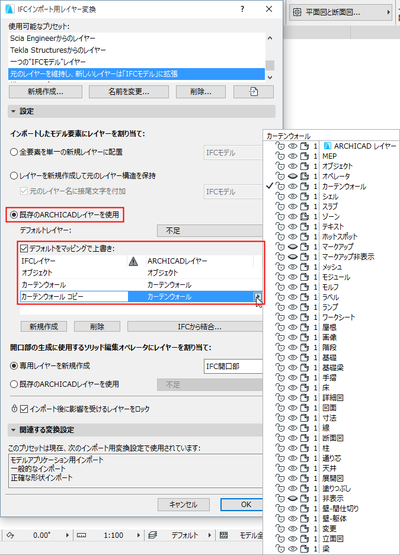
Task: Collapse the 関連する変換設定 section
Action: pos(14,429)
